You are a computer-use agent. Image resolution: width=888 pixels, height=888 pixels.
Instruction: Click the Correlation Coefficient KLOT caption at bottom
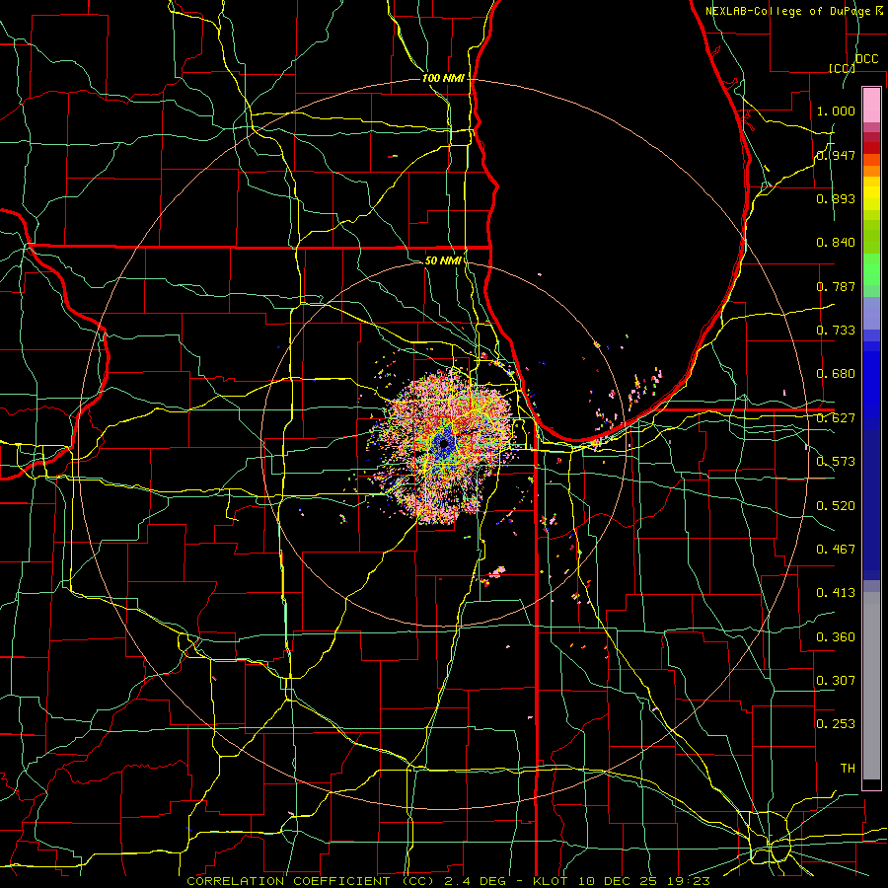[x=448, y=881]
